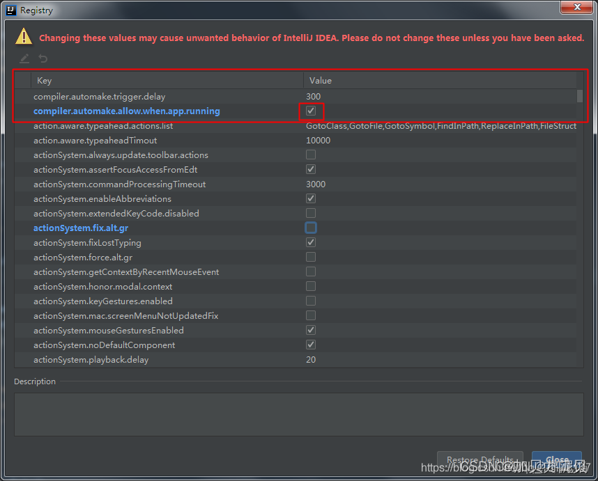Screen dimensions: 598x481
Task: Check actionSystem.force.alt.gr box
Action: pos(311,257)
